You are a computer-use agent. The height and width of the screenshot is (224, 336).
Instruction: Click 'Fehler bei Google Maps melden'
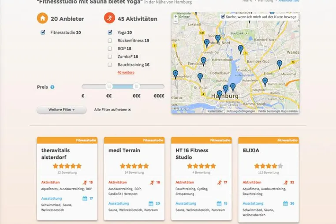pos(278,112)
